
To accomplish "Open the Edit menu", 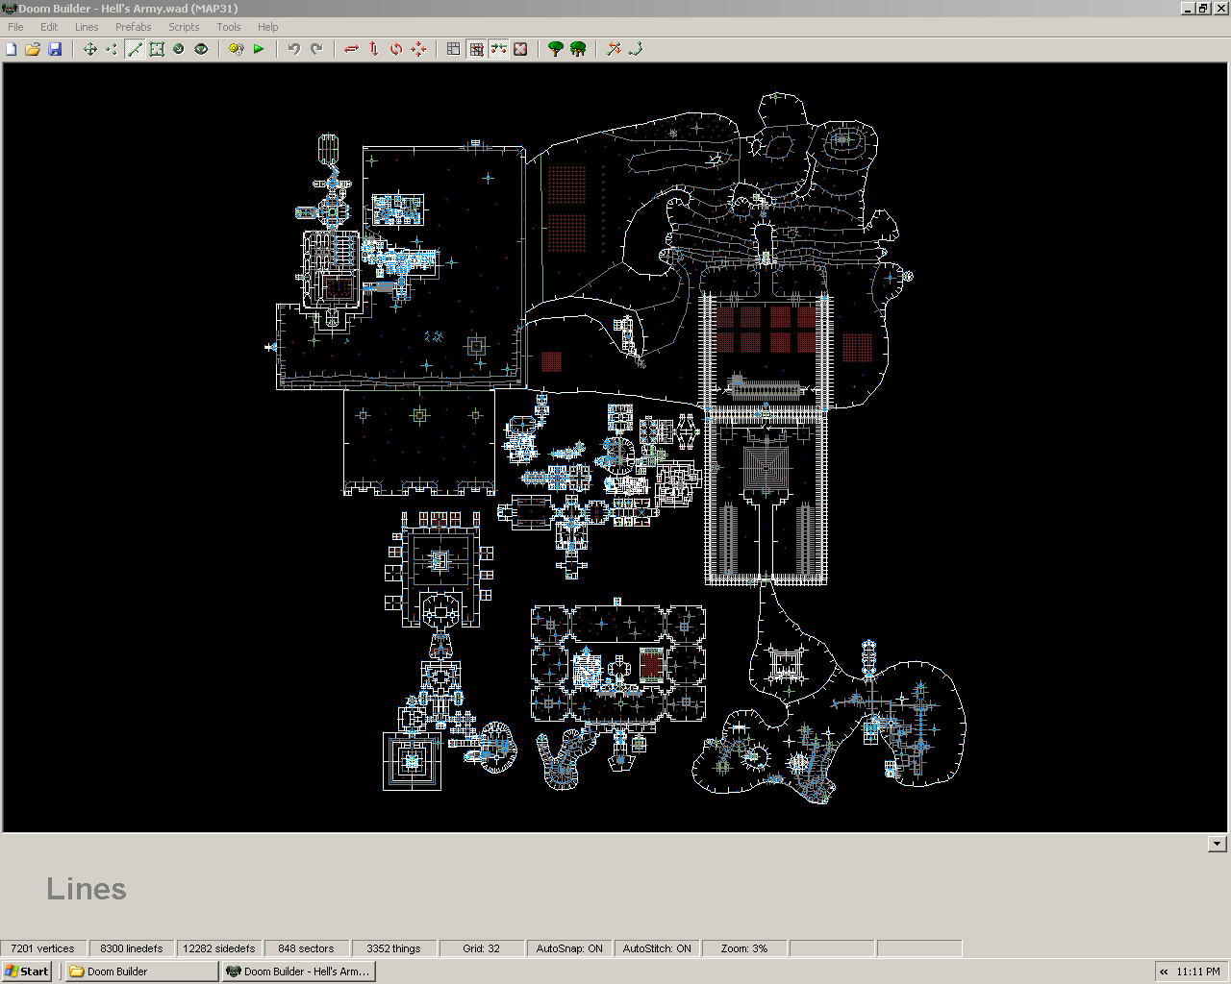I will point(49,27).
